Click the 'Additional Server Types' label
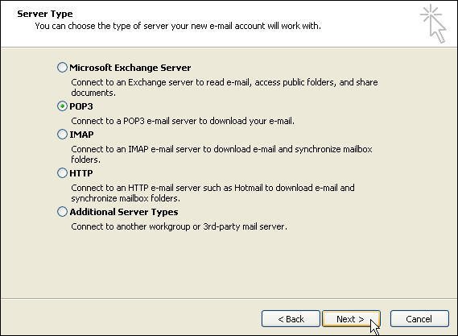This screenshot has height=336, width=458. pyautogui.click(x=124, y=212)
